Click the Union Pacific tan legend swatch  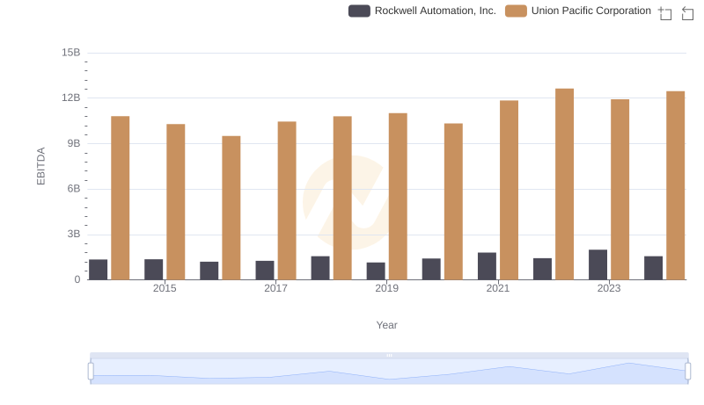(x=516, y=11)
